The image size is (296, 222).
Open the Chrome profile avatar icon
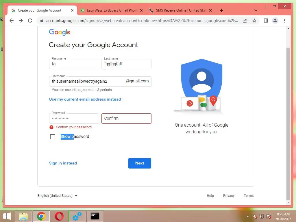275,21
